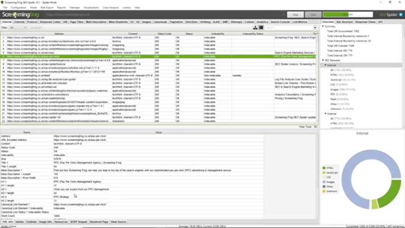This screenshot has height=228, width=405.
Task: Open the search box dropdown arrow
Action: click(x=315, y=27)
